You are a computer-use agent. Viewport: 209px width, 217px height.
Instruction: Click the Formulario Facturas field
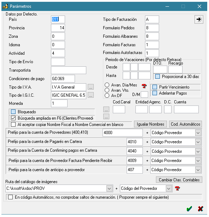point(152,45)
